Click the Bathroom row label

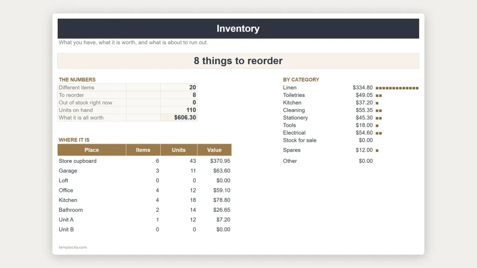click(71, 210)
